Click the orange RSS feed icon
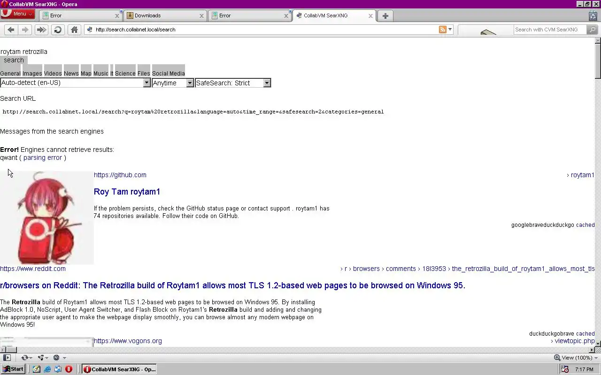This screenshot has width=601, height=375. tap(442, 30)
